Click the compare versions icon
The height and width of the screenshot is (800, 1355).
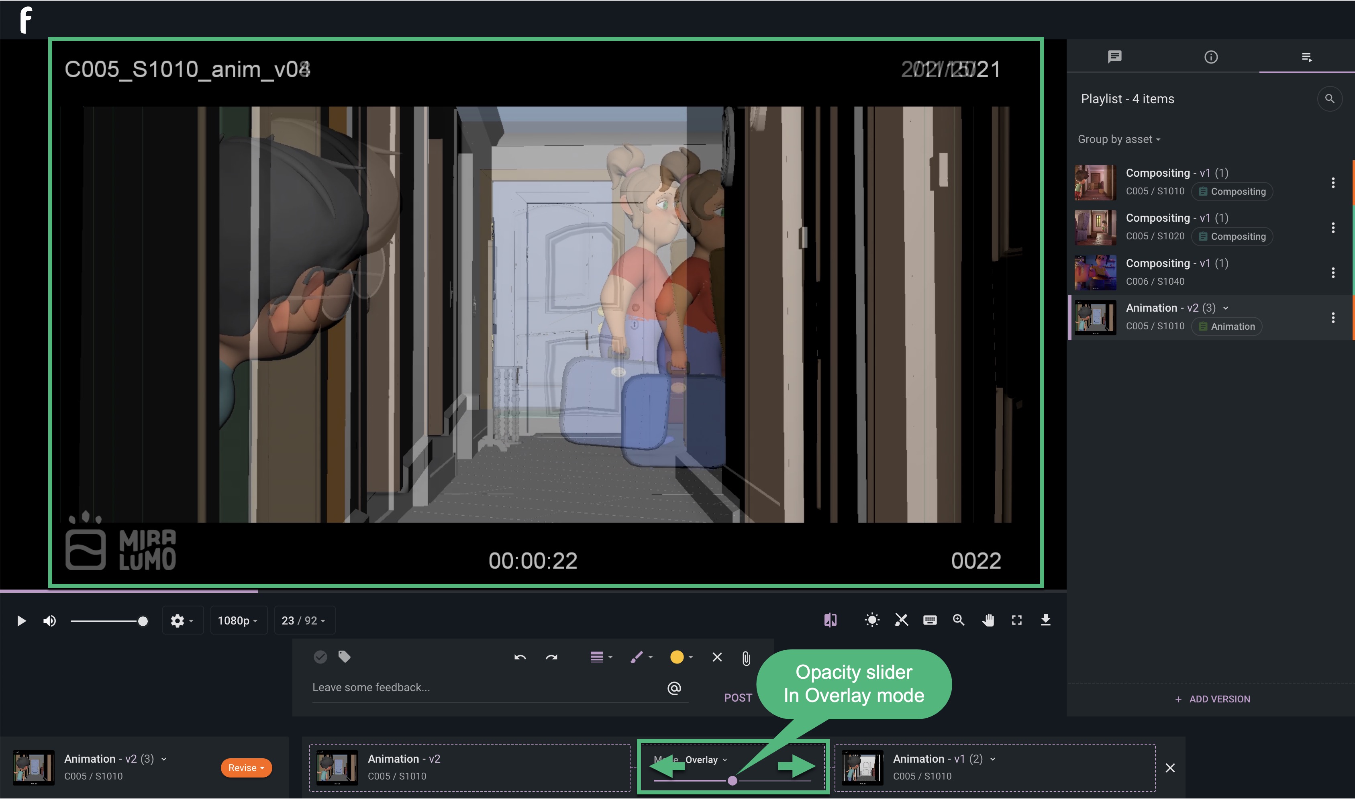coord(830,620)
